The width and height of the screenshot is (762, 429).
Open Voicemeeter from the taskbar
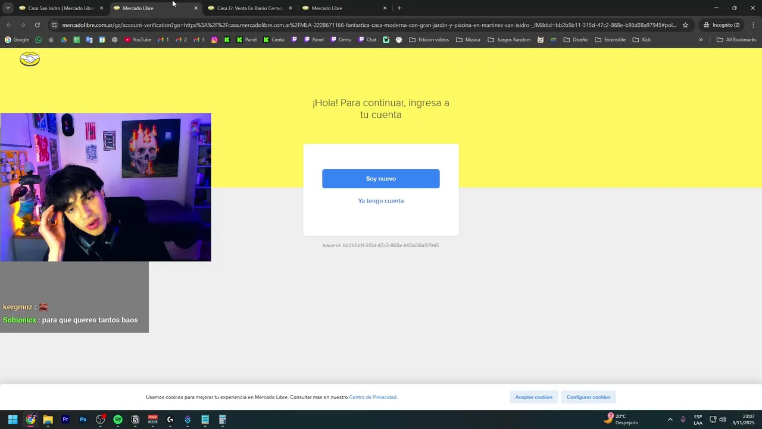pos(152,419)
